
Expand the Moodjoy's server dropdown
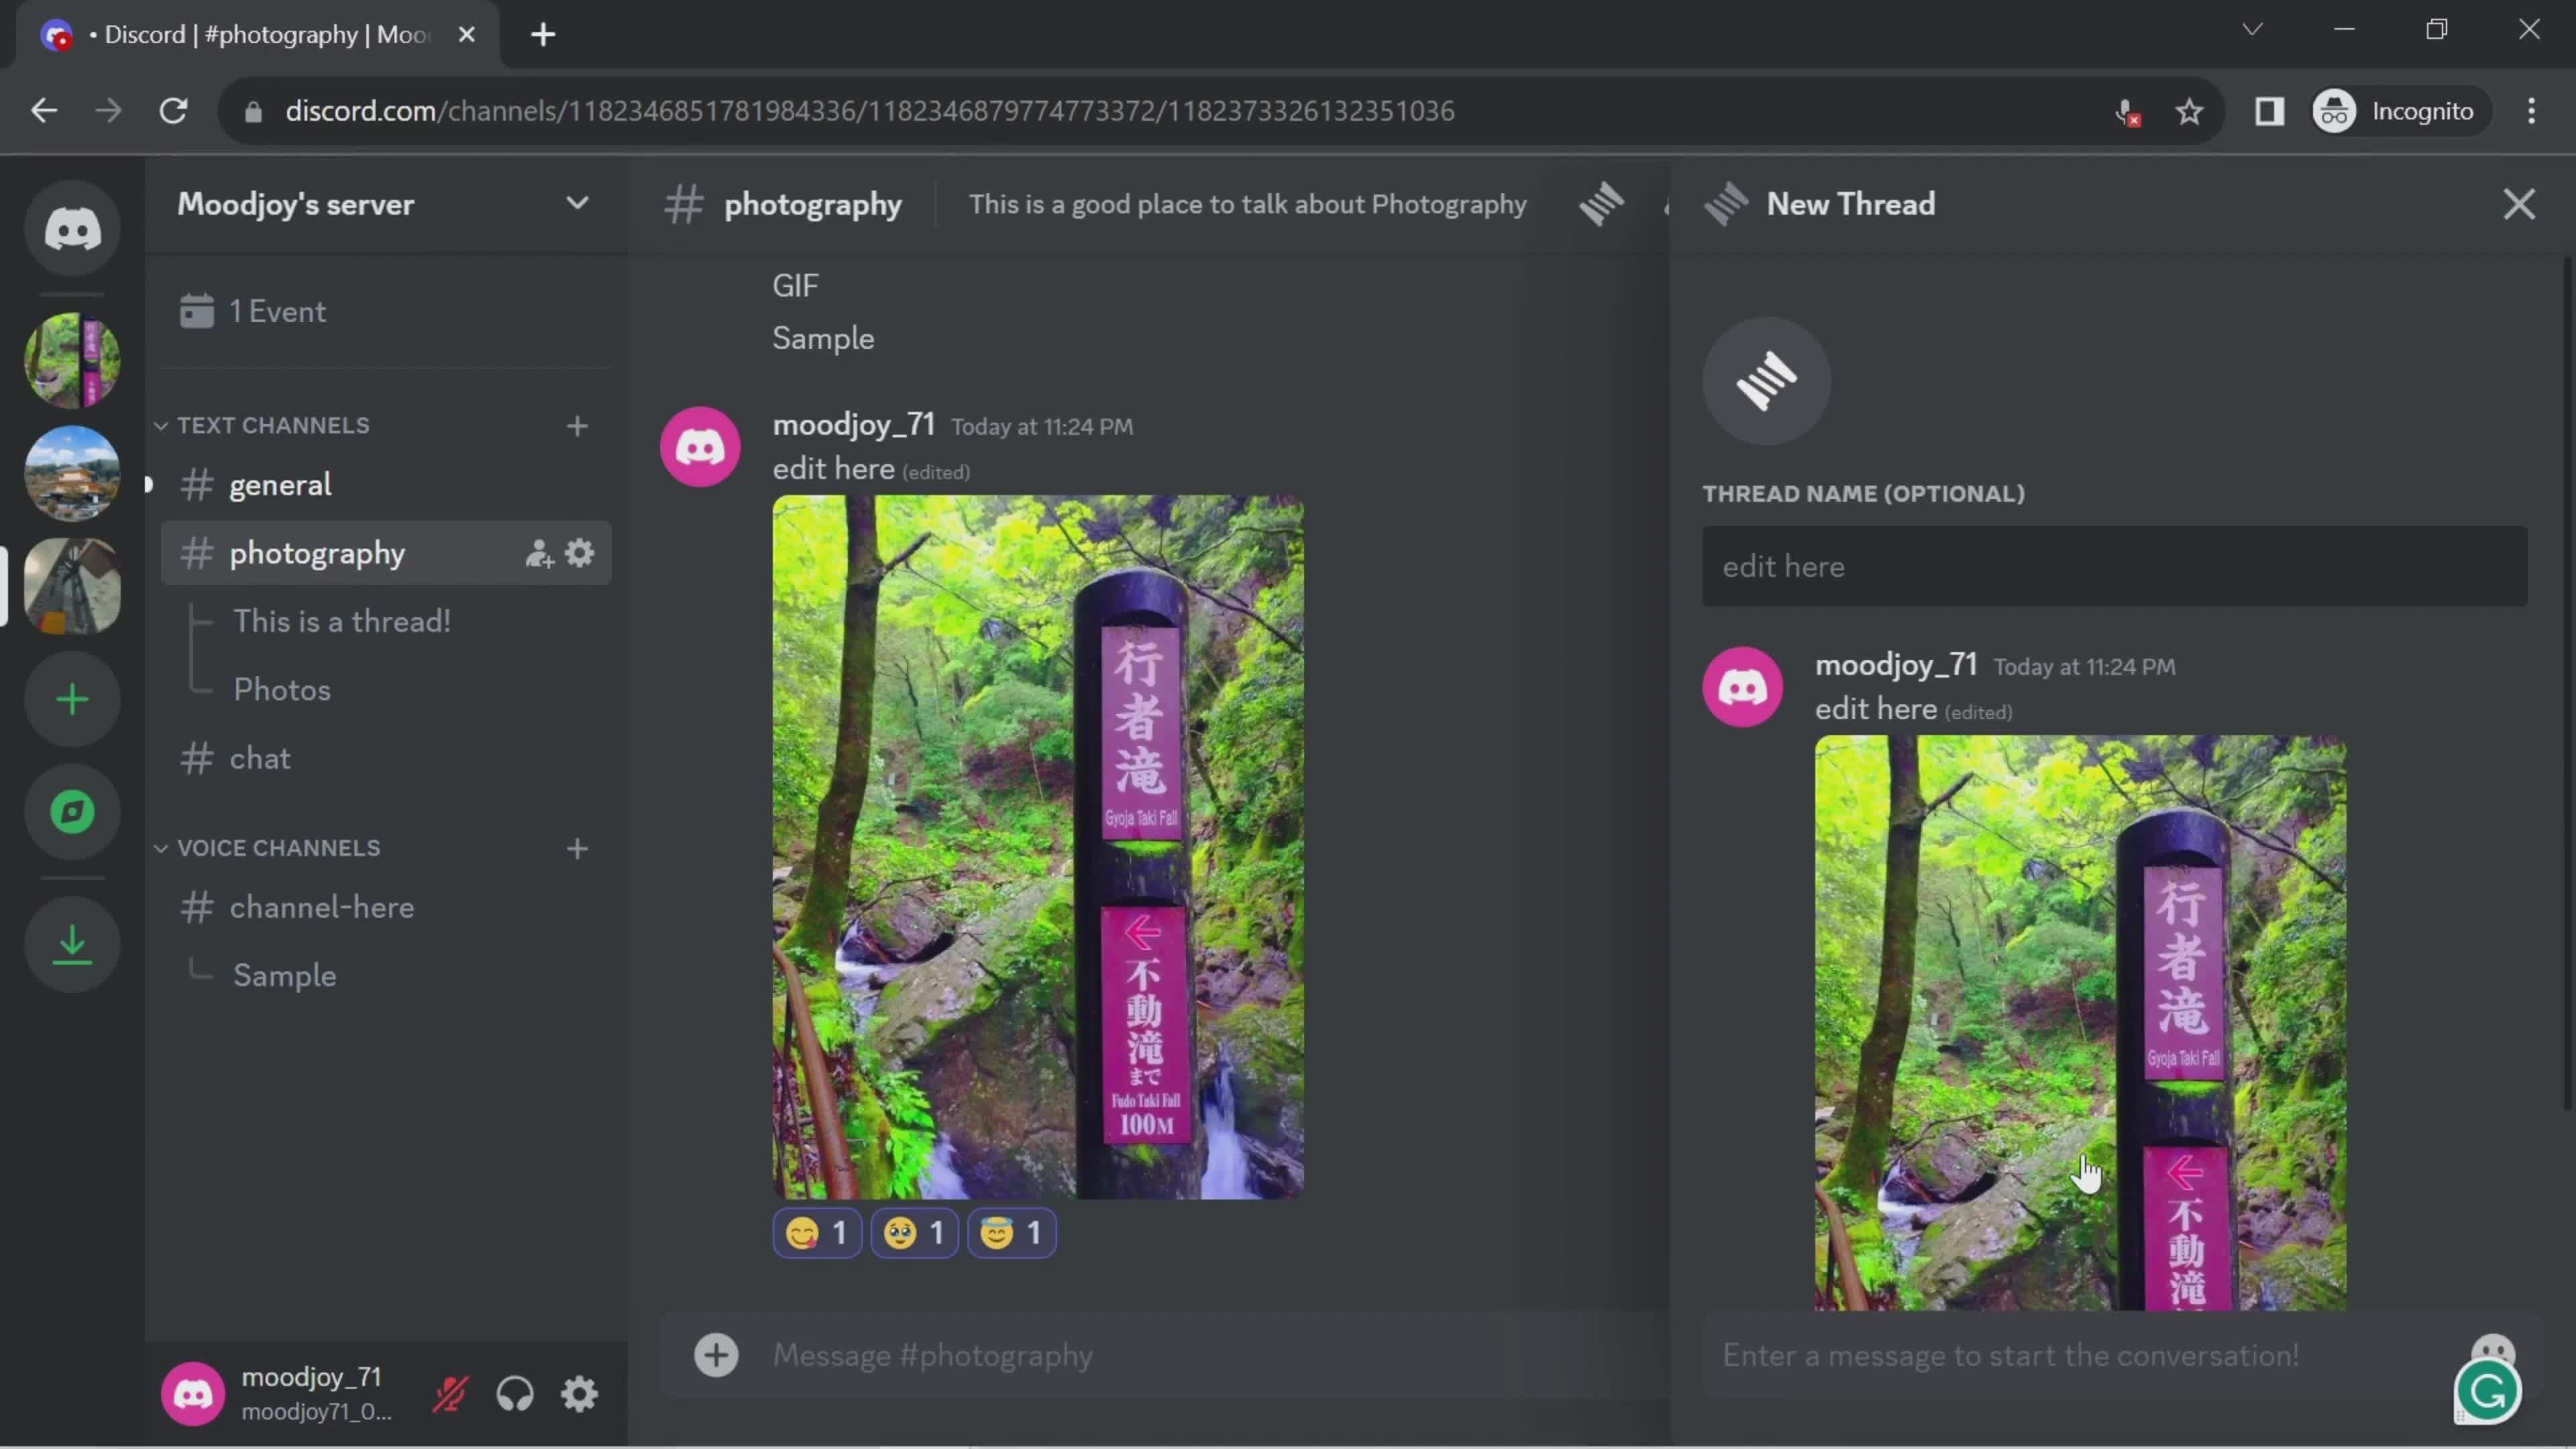[x=577, y=203]
